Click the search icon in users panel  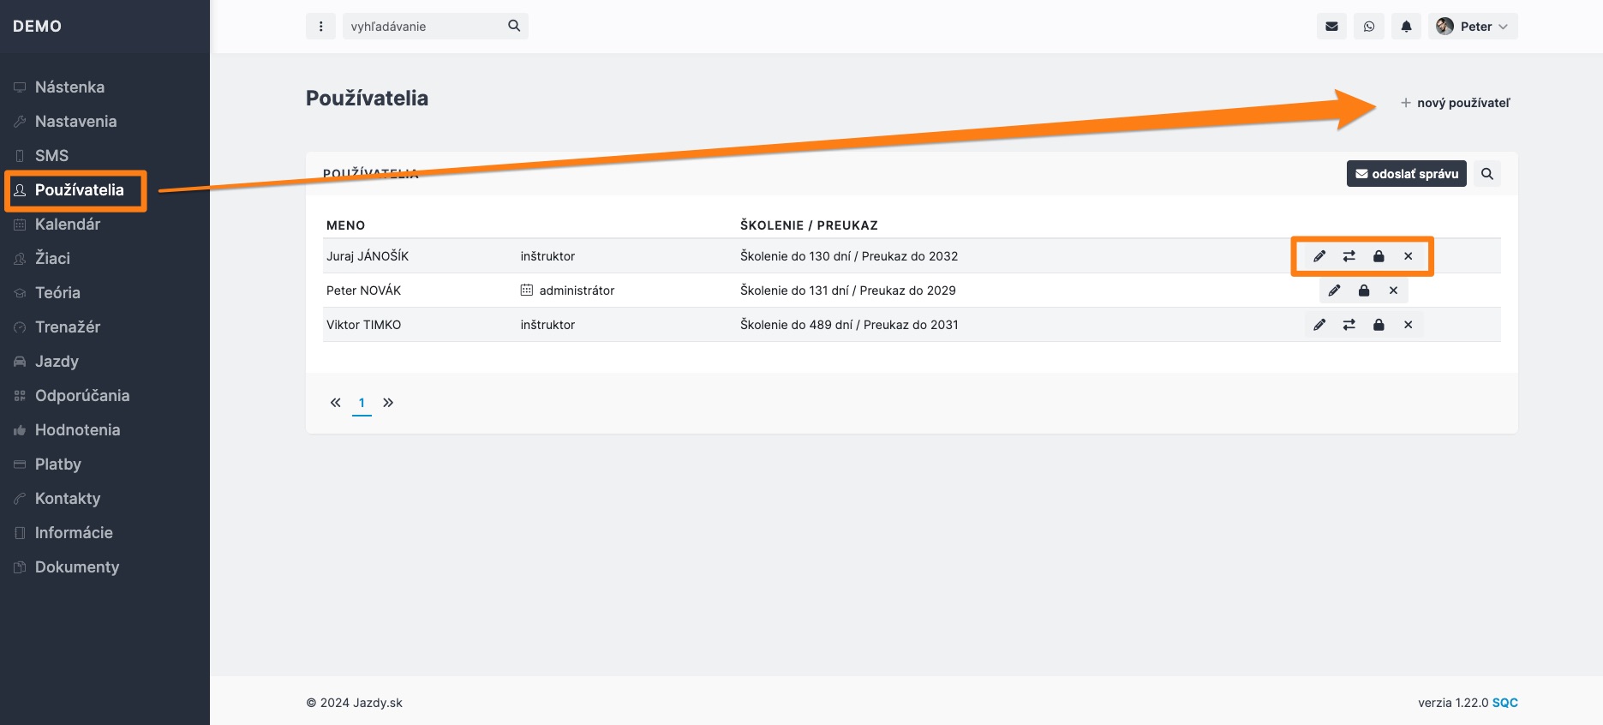coord(1487,174)
